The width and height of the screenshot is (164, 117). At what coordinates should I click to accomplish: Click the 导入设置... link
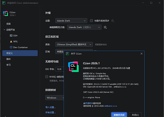50,107
